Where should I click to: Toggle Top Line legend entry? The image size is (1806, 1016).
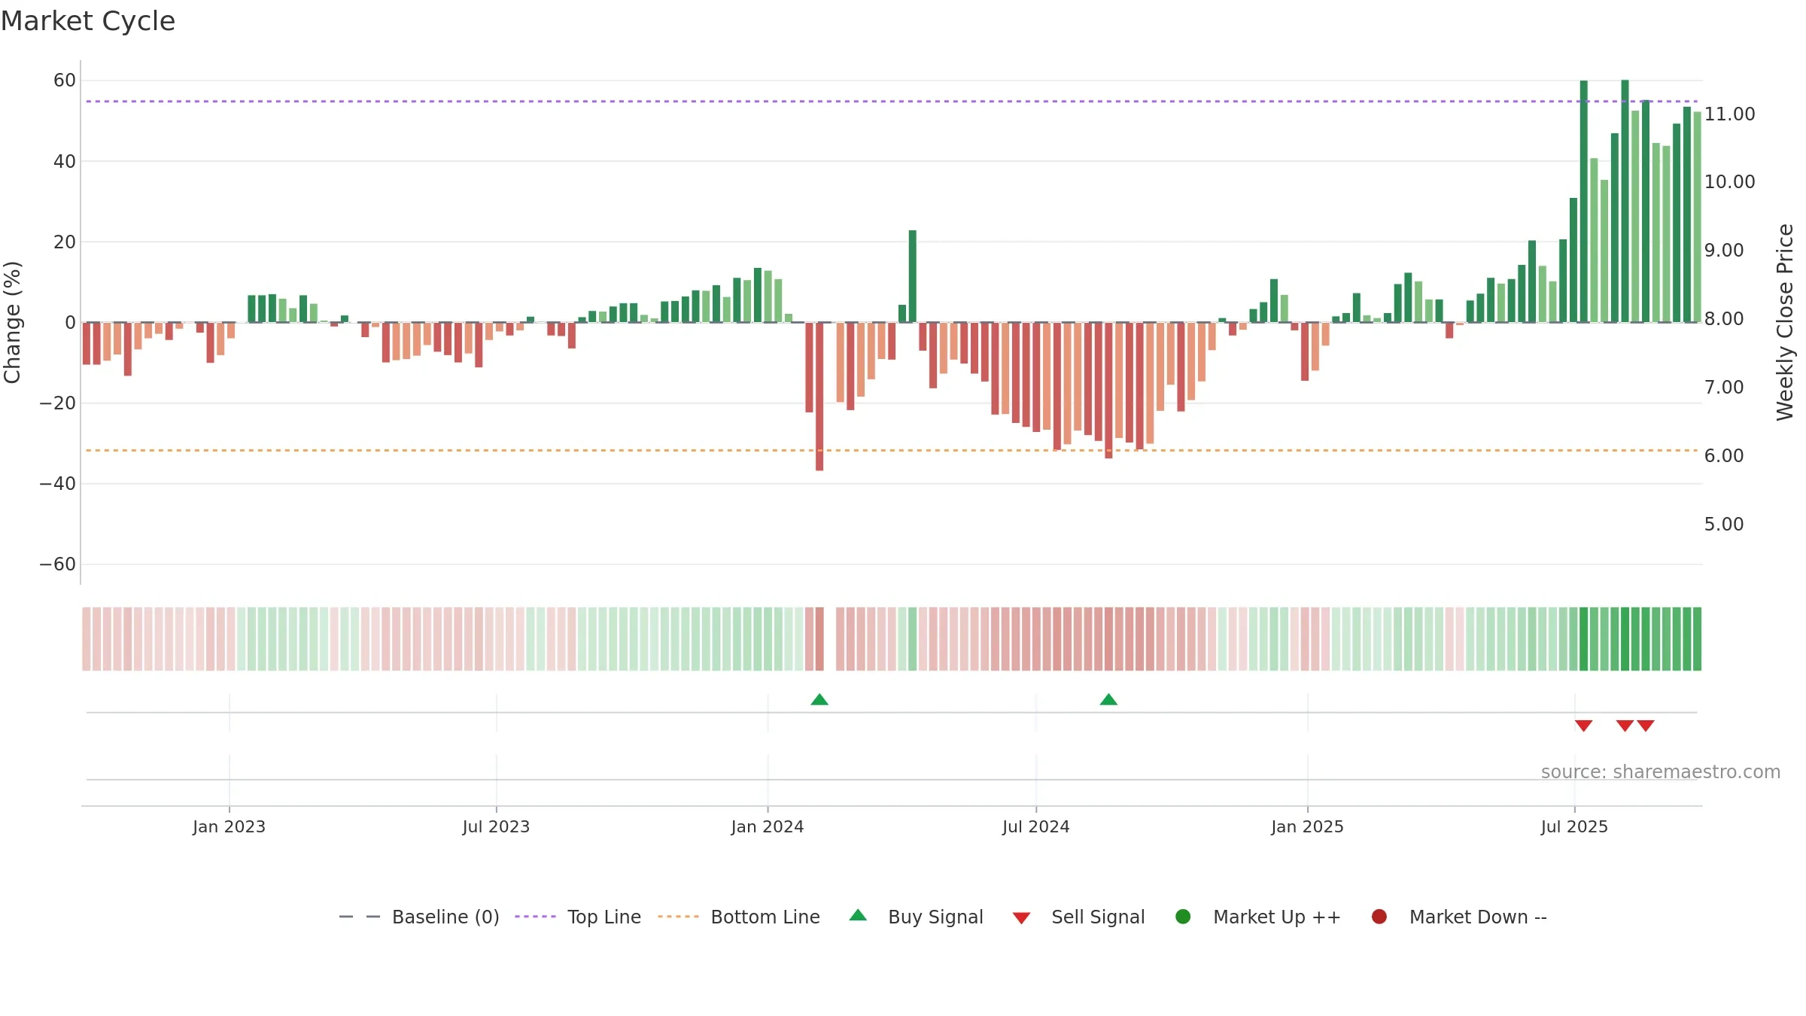[578, 917]
